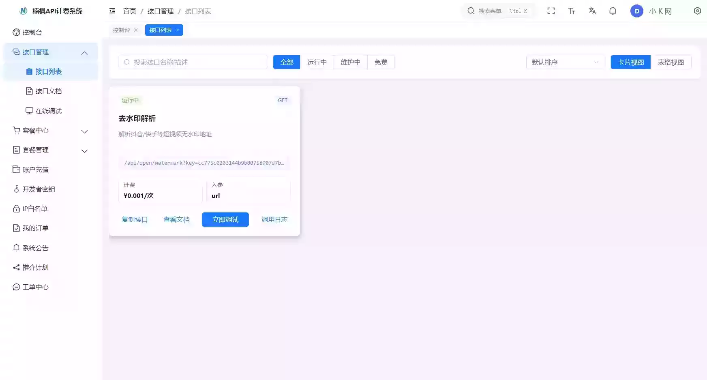Open the 默认排序 sort dropdown
The height and width of the screenshot is (380, 707).
(565, 62)
